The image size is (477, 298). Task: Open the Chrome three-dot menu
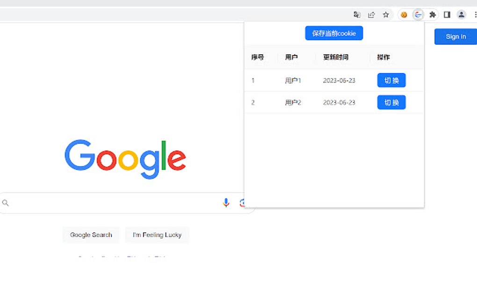[475, 14]
